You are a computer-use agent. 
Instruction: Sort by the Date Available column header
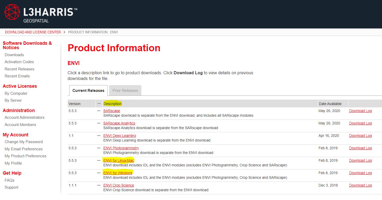330,104
